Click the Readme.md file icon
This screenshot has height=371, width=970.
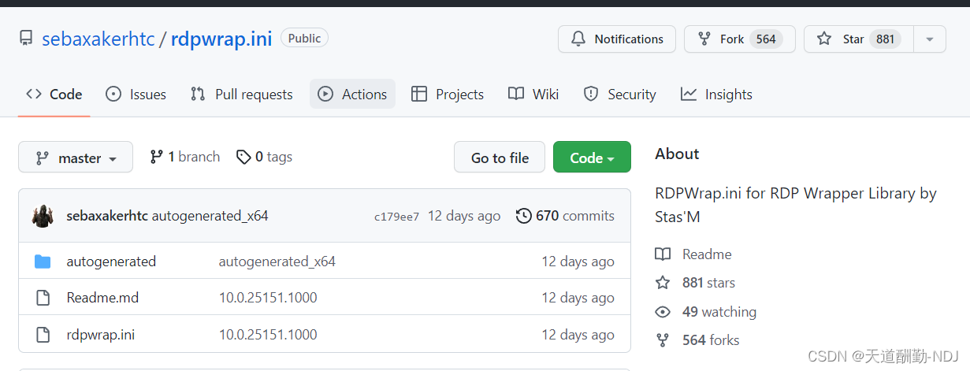[43, 298]
